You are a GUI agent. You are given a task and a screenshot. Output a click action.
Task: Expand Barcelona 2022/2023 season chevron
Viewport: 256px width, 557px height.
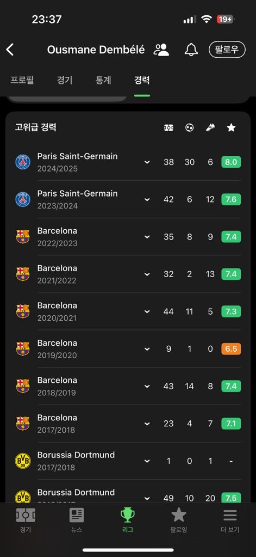[x=147, y=237]
